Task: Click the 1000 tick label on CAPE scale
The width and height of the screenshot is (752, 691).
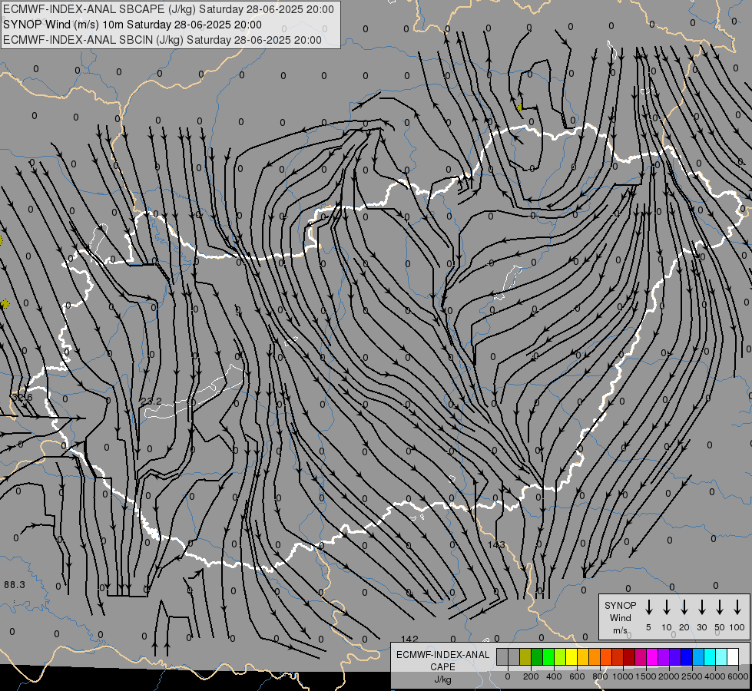Action: 623,676
